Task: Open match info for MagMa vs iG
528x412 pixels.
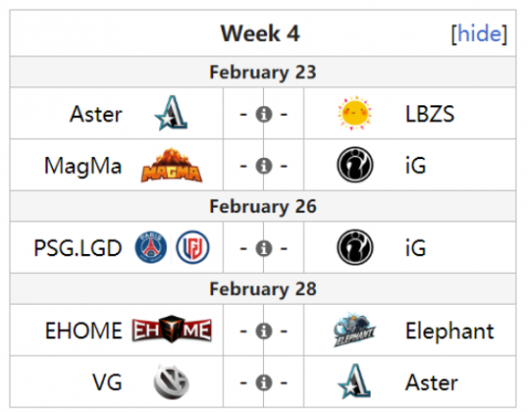Action: [264, 166]
